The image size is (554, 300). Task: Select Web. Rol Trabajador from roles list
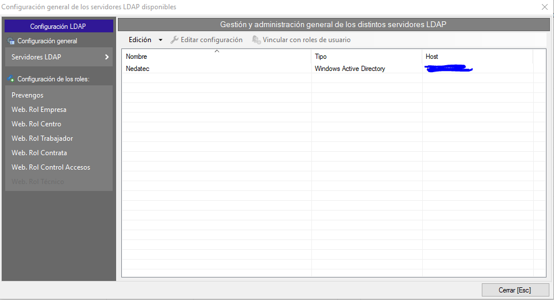point(42,138)
